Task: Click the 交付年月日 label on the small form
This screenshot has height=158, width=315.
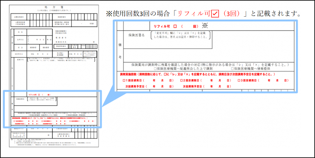Action: tap(19, 54)
